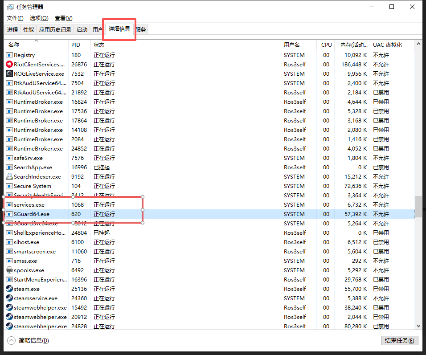The image size is (426, 355).
Task: Switch to the 性能 tab
Action: (x=29, y=30)
